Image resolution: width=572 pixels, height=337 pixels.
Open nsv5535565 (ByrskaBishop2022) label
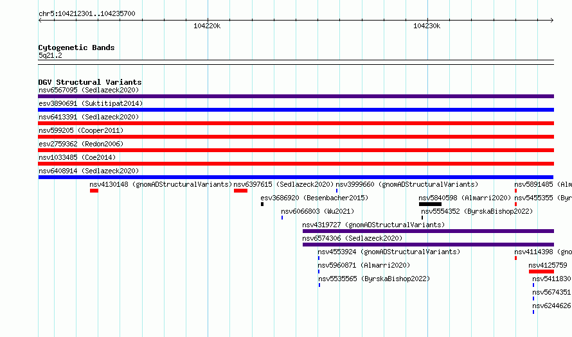374,279
